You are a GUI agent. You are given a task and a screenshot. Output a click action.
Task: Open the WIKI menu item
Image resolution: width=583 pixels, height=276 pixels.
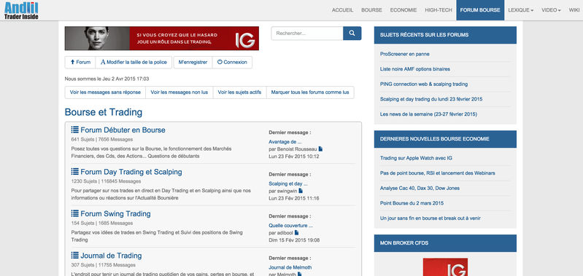coord(574,10)
